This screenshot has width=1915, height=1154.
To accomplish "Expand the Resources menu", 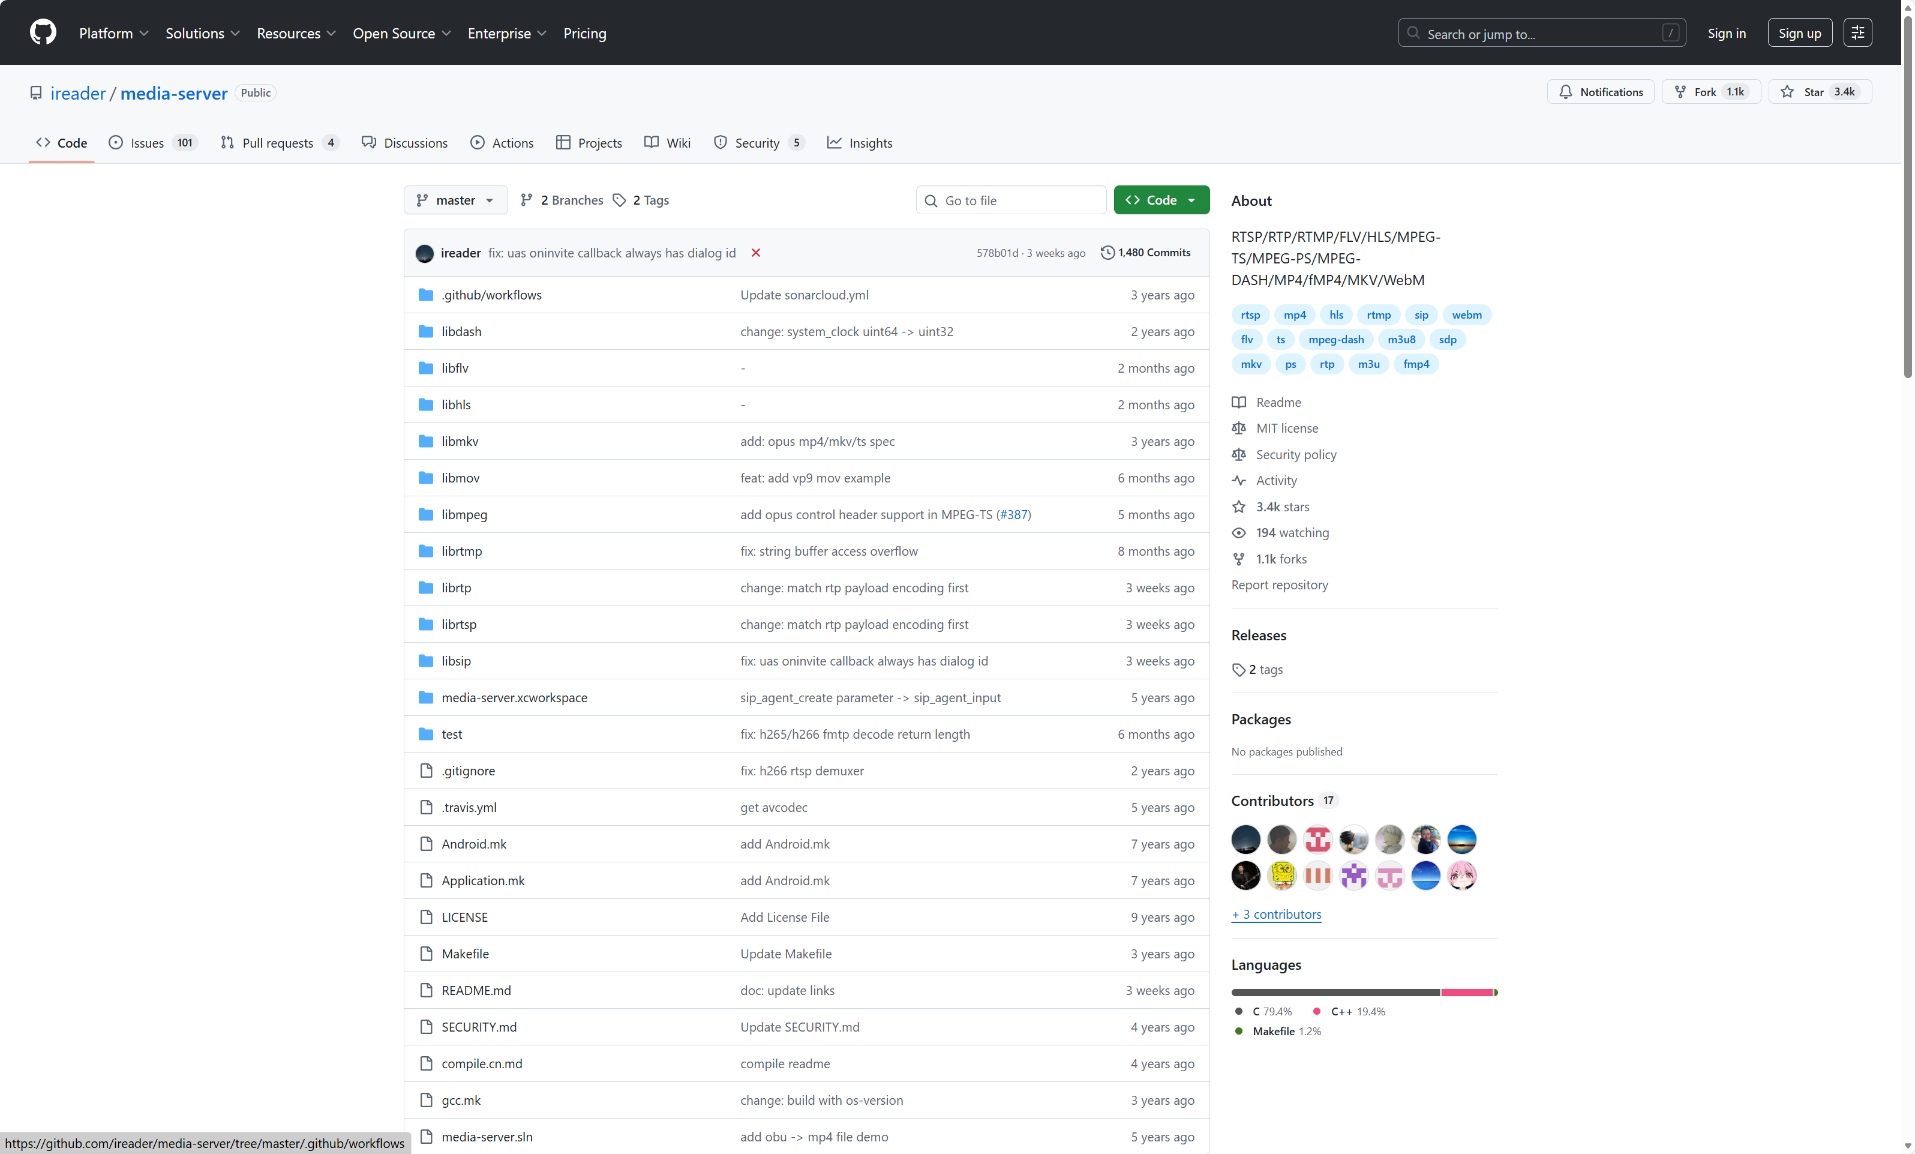I will pos(296,34).
